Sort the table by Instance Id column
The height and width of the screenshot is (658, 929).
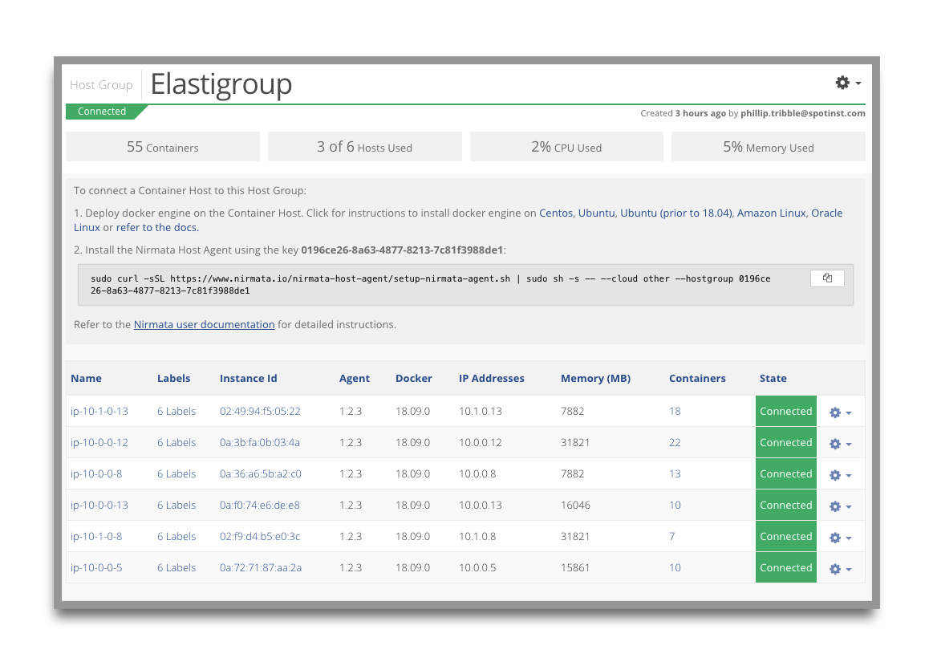tap(248, 378)
